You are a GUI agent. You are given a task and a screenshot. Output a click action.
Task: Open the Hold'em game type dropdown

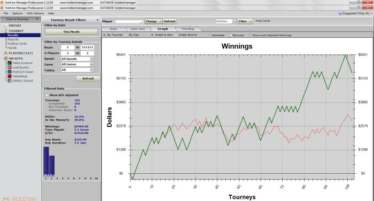click(234, 21)
